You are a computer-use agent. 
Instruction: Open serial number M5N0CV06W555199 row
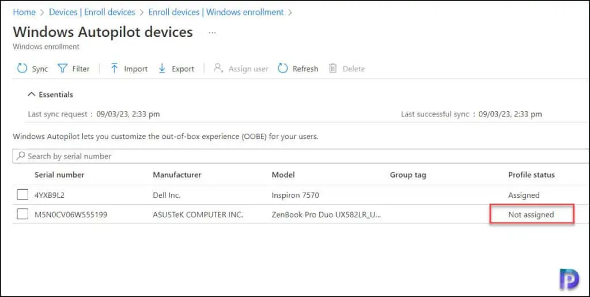(x=71, y=215)
